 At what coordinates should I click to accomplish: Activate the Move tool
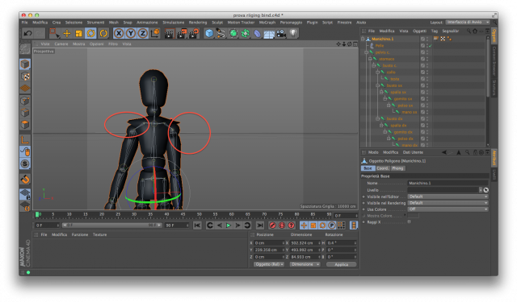point(67,33)
